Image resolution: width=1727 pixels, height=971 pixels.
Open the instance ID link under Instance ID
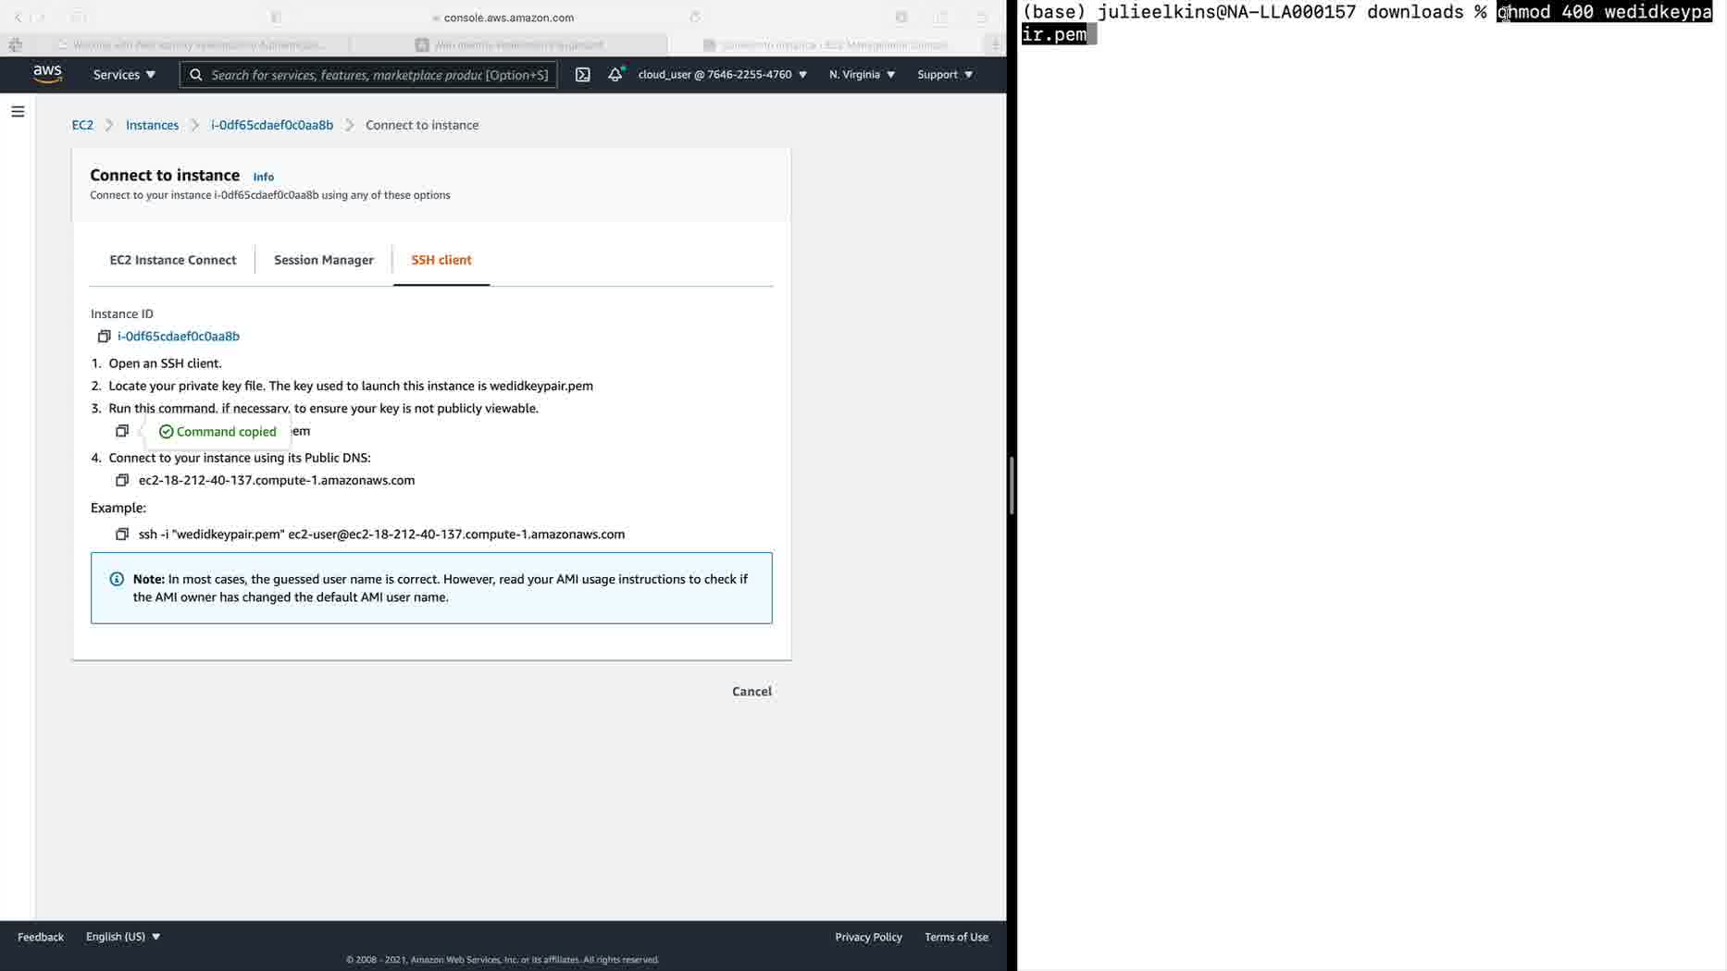tap(179, 337)
